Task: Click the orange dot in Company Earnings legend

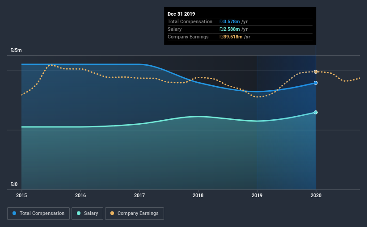Action: pos(112,213)
